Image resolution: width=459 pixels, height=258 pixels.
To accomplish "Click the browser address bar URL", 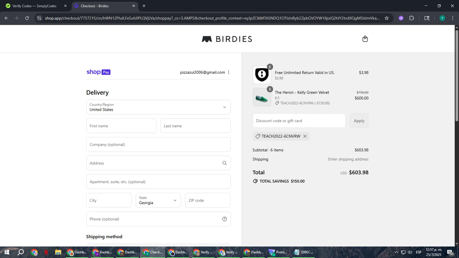I will click(212, 18).
